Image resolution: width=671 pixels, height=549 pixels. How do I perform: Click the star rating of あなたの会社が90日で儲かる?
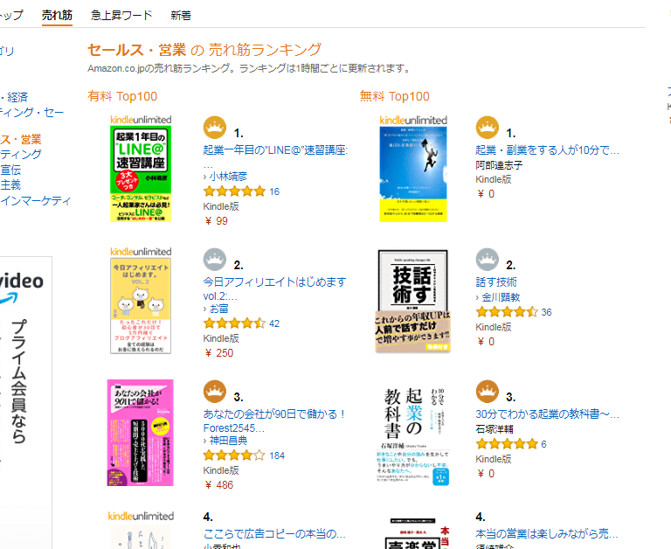(x=234, y=455)
